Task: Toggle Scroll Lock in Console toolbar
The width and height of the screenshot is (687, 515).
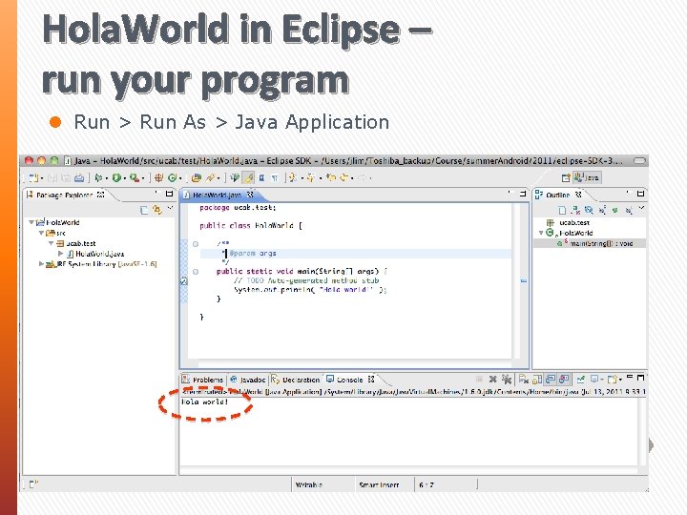Action: pos(537,380)
